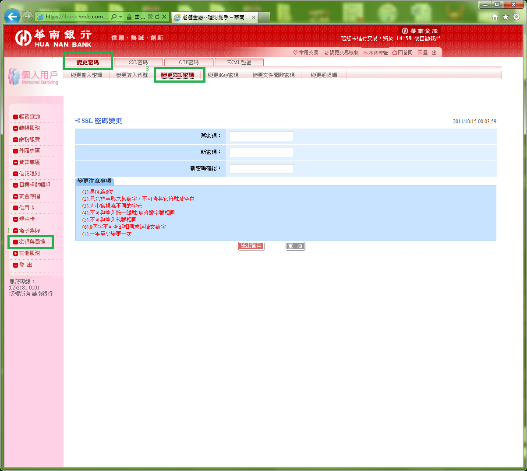Click the browser Forward arrow button

(28, 17)
